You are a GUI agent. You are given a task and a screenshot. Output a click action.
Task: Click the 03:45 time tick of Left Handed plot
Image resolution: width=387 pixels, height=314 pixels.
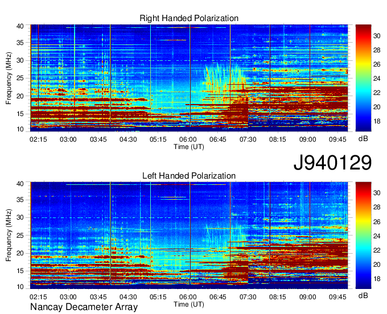98,297
